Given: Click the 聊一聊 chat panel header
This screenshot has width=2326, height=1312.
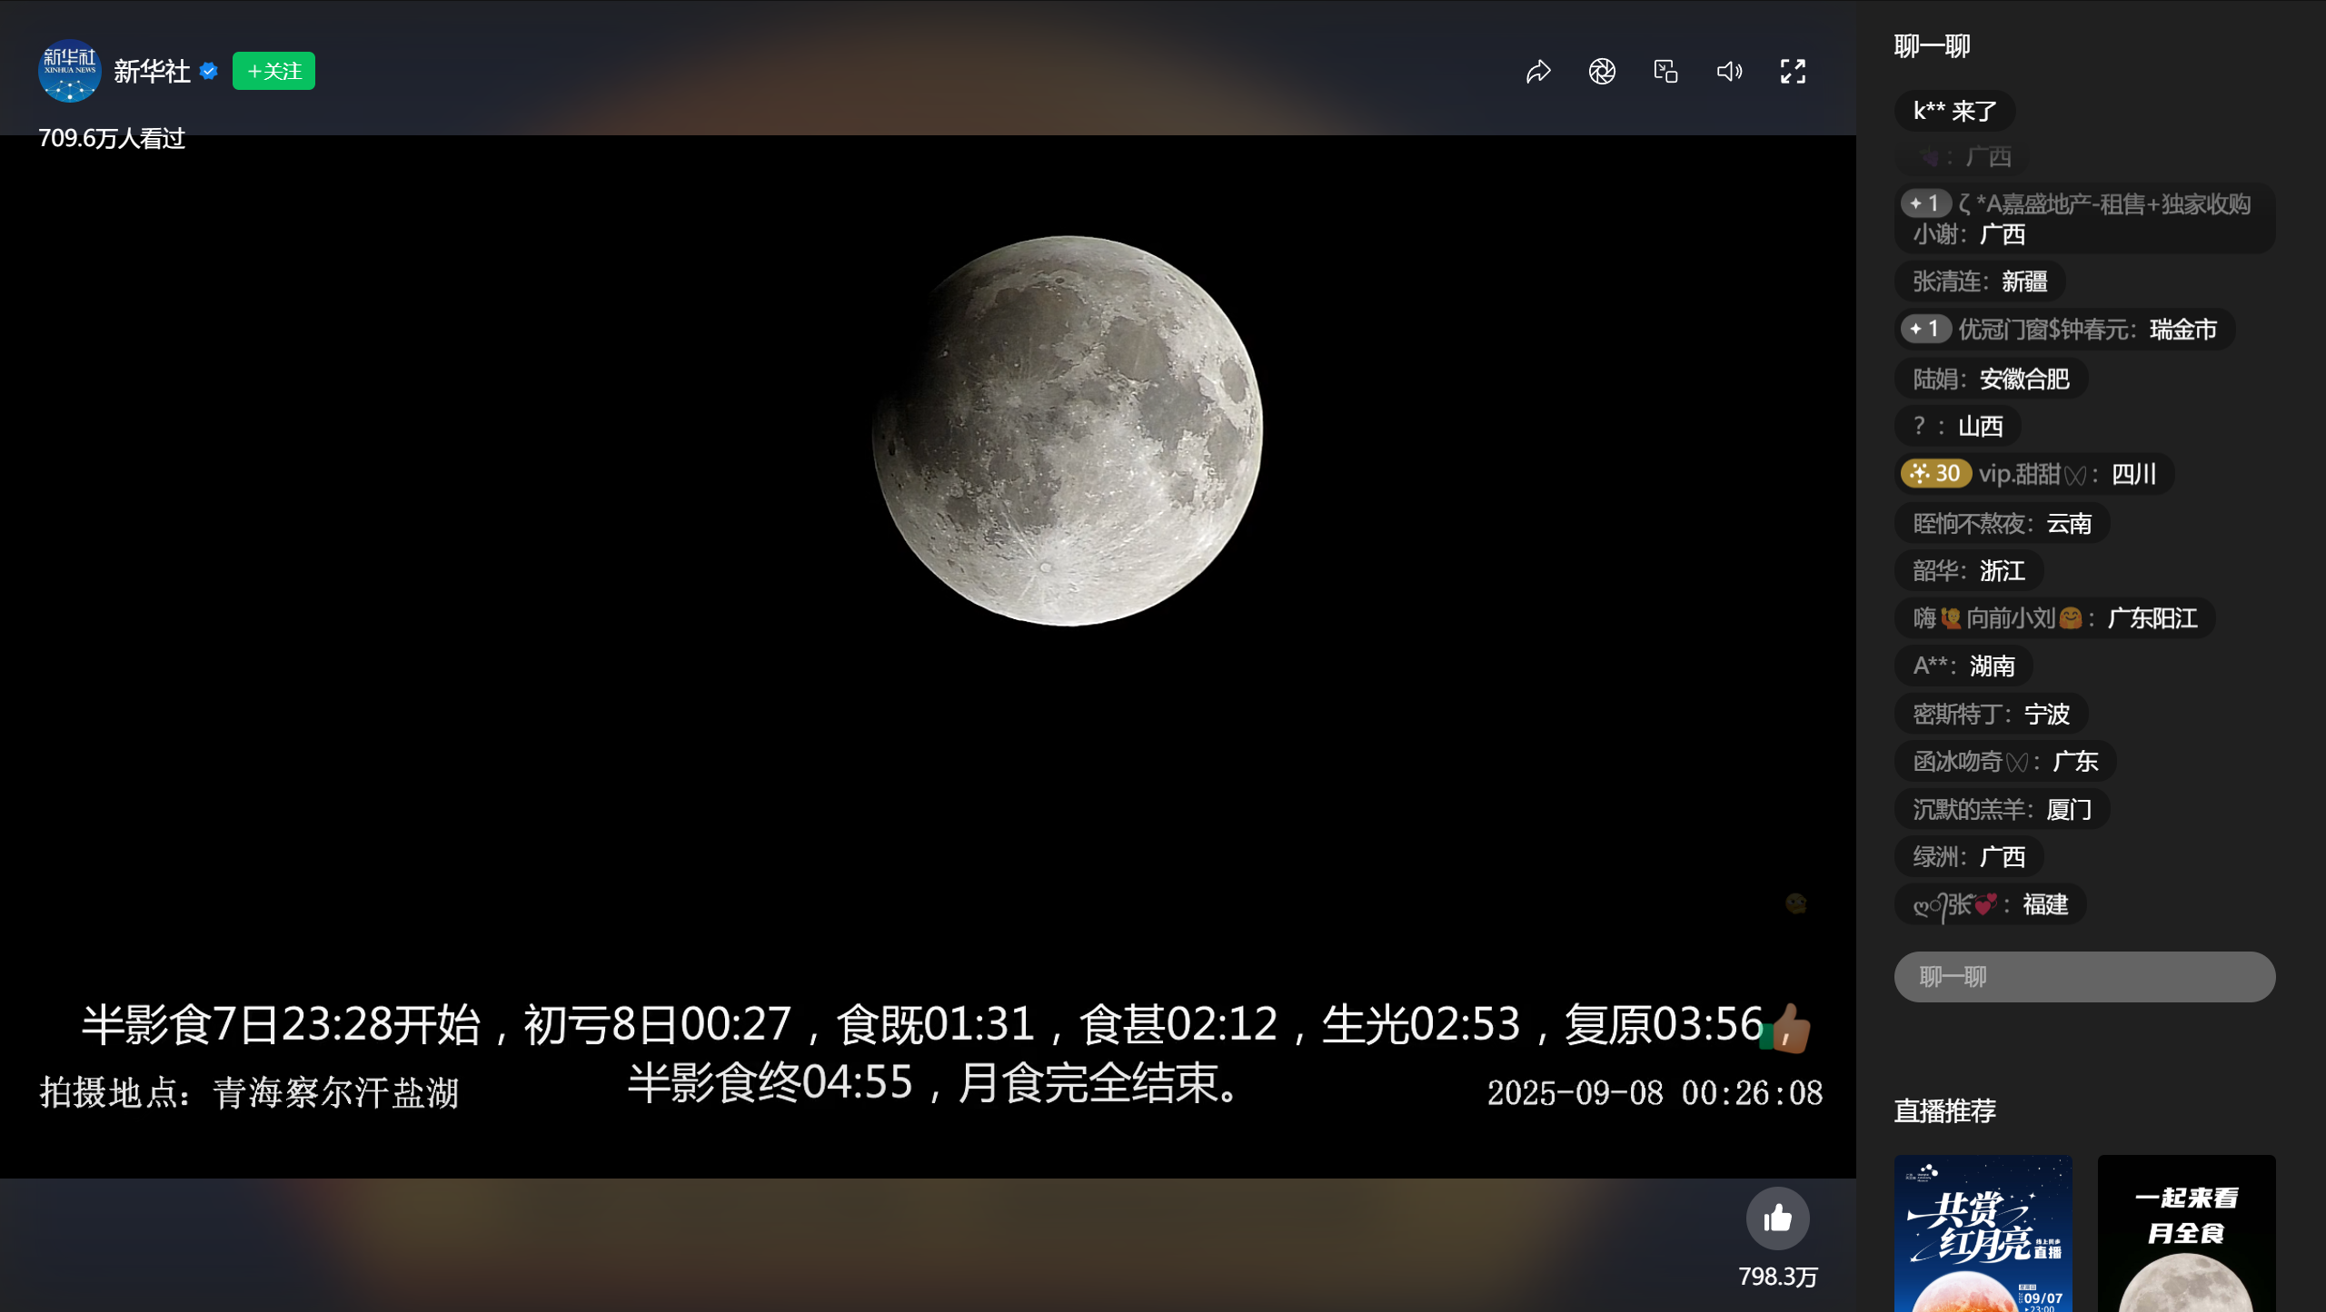Looking at the screenshot, I should 1932,46.
